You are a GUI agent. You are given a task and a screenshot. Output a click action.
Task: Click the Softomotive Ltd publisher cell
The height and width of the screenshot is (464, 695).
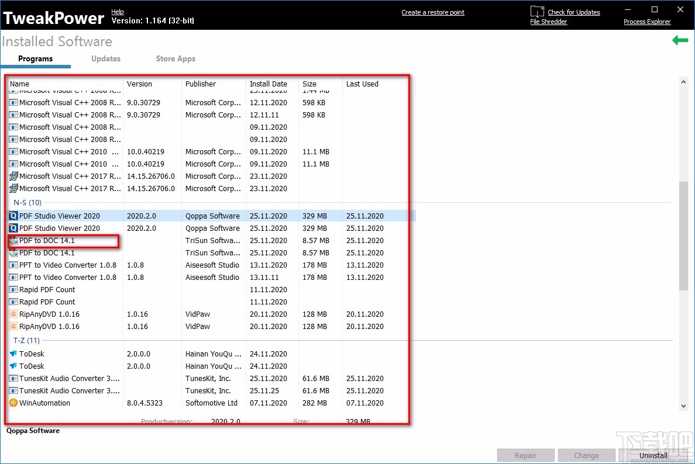tap(211, 403)
